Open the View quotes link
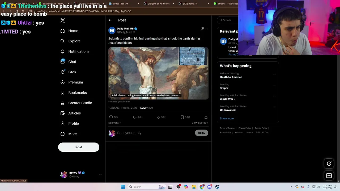This screenshot has width=340, height=191. 200,123
